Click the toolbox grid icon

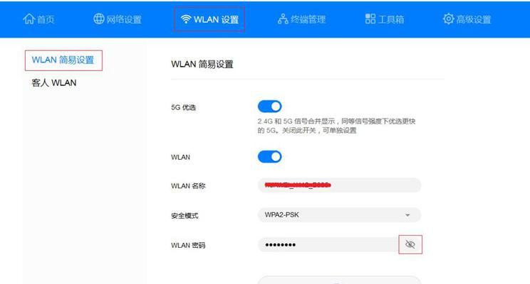click(x=370, y=19)
